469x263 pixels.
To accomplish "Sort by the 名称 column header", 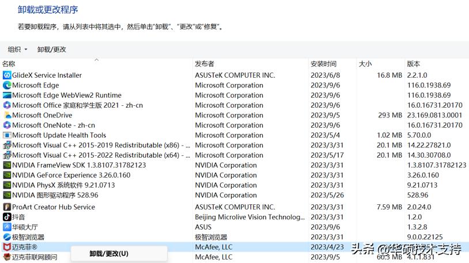I will 9,64.
